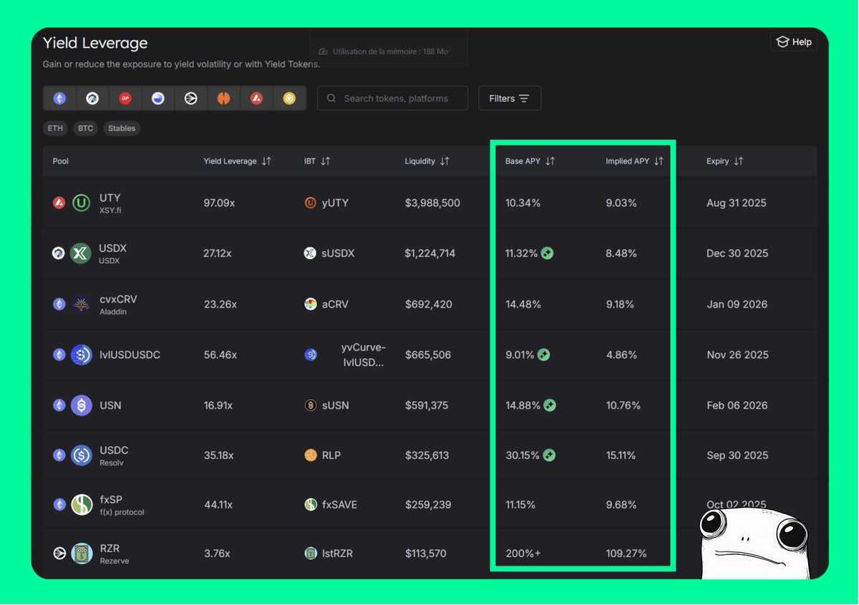
Task: Click the sUSDX IBT icon
Action: 310,253
